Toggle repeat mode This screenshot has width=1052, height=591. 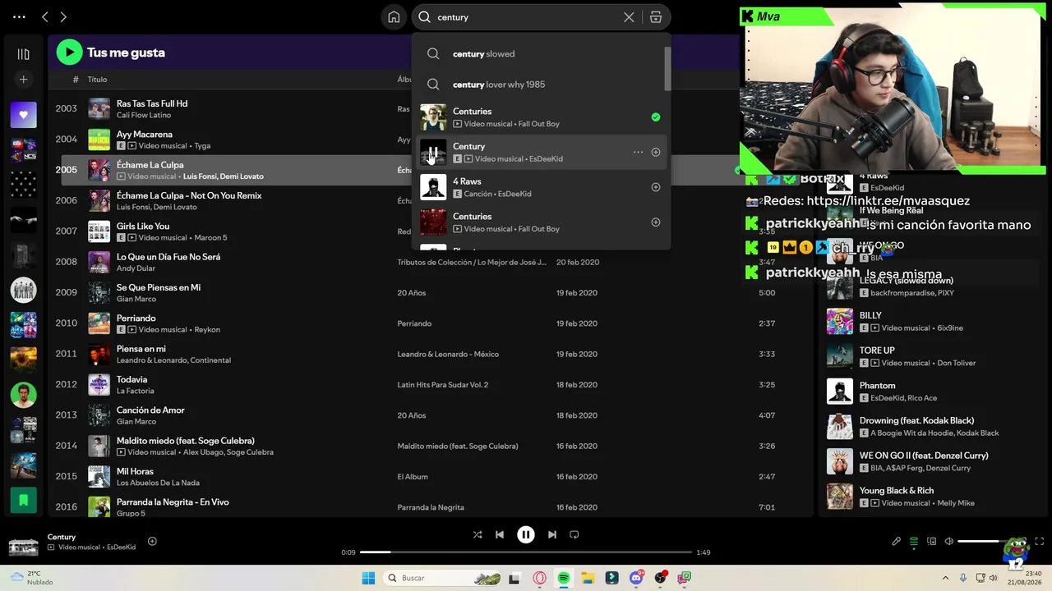pyautogui.click(x=574, y=534)
